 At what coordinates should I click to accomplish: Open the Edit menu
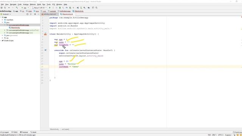point(2,5)
